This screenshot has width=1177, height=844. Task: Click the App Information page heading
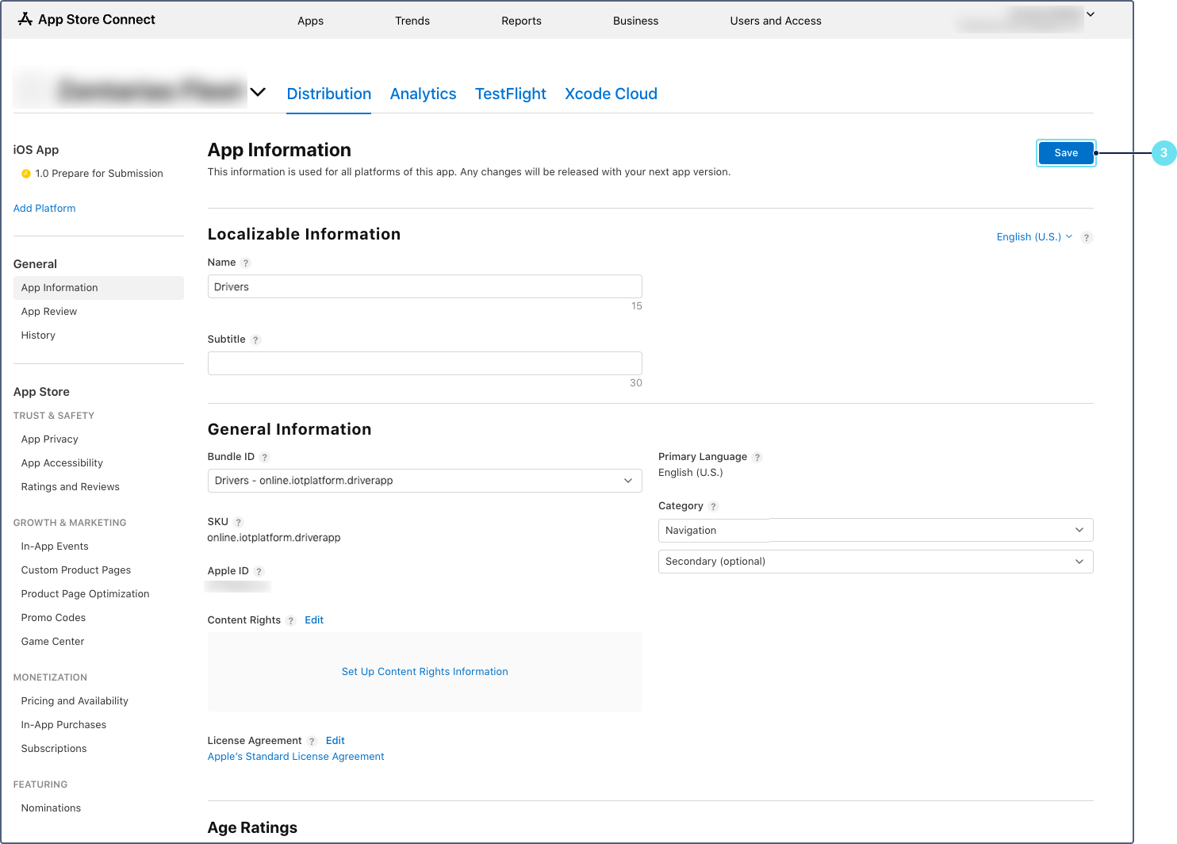click(x=279, y=150)
